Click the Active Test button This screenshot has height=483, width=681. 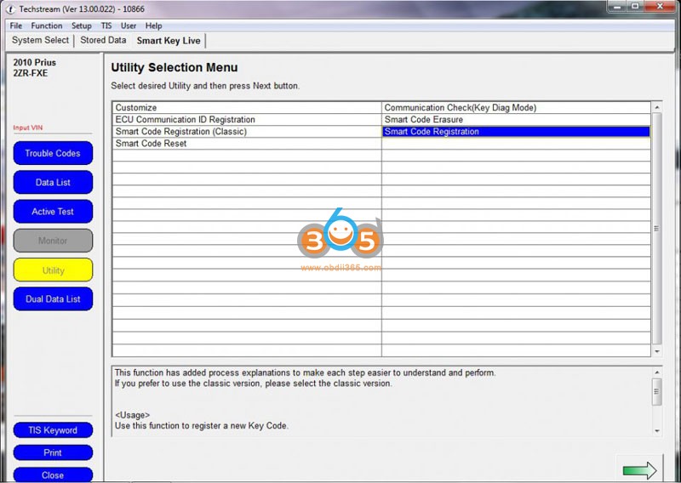click(53, 212)
